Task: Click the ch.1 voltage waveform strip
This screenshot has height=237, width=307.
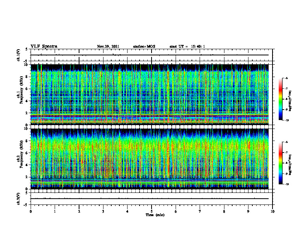Action: tap(152, 55)
